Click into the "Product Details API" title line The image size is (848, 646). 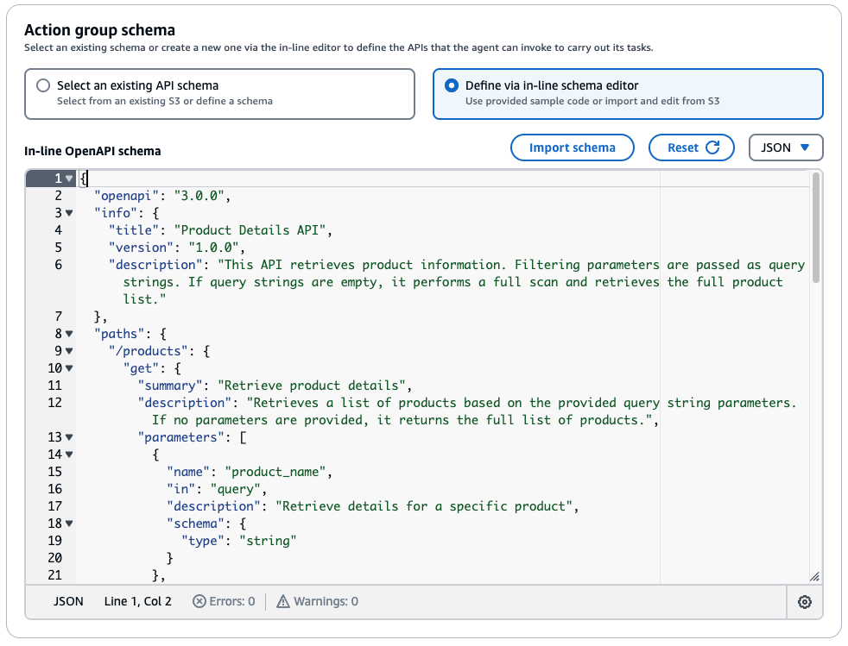252,230
